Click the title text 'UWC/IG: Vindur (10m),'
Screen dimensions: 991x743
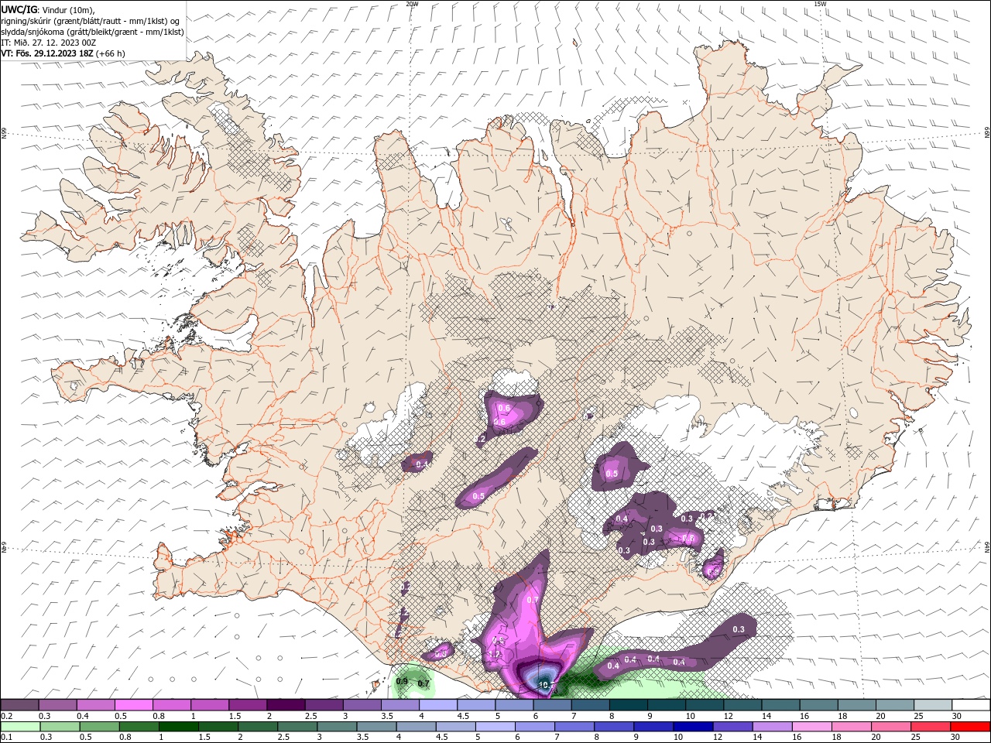(x=46, y=9)
